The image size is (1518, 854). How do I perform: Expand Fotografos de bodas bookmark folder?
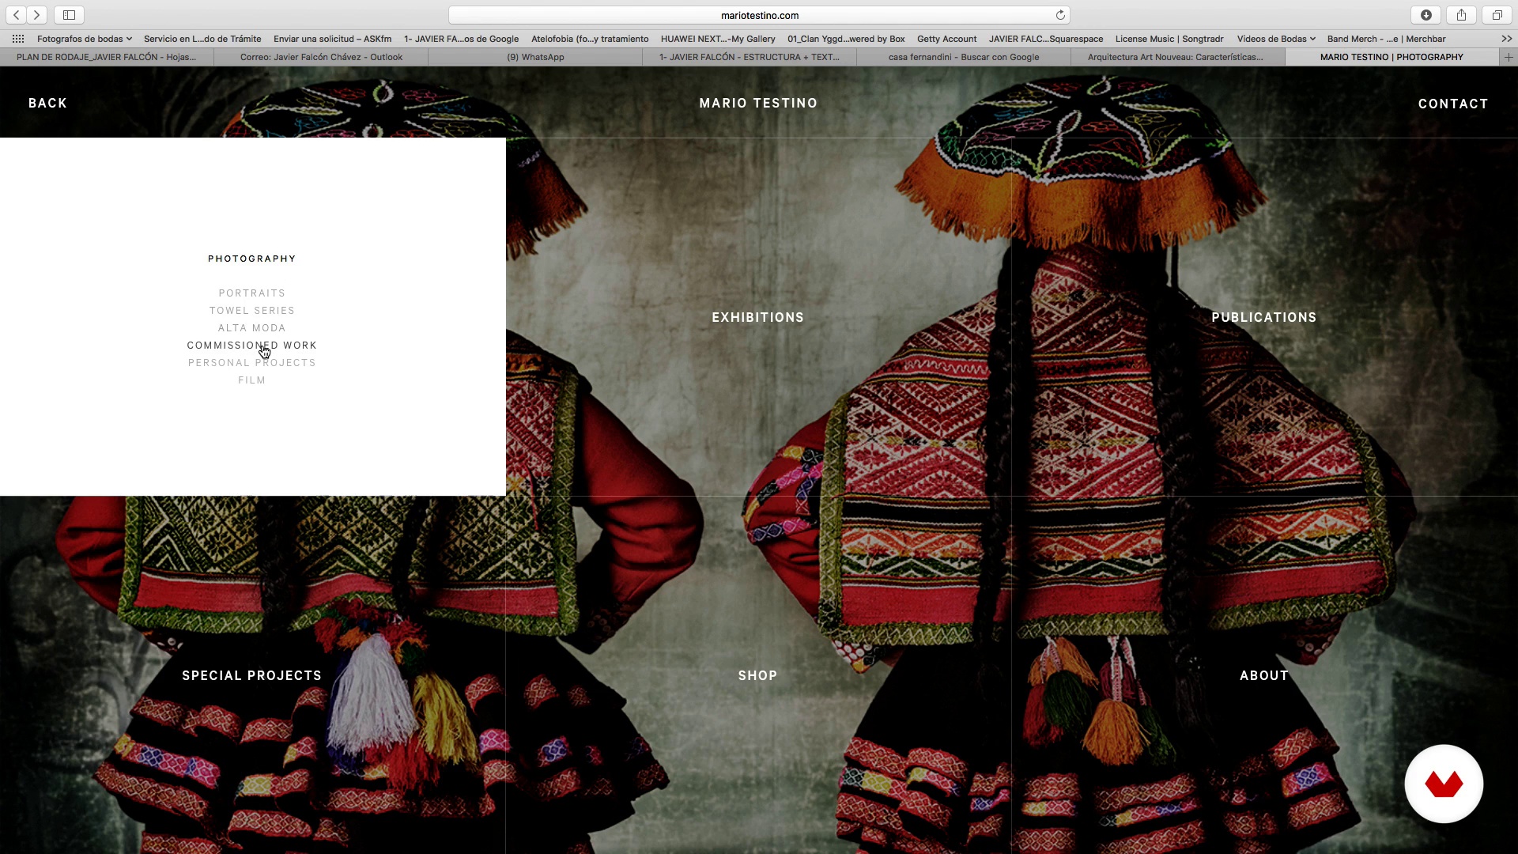pyautogui.click(x=85, y=39)
